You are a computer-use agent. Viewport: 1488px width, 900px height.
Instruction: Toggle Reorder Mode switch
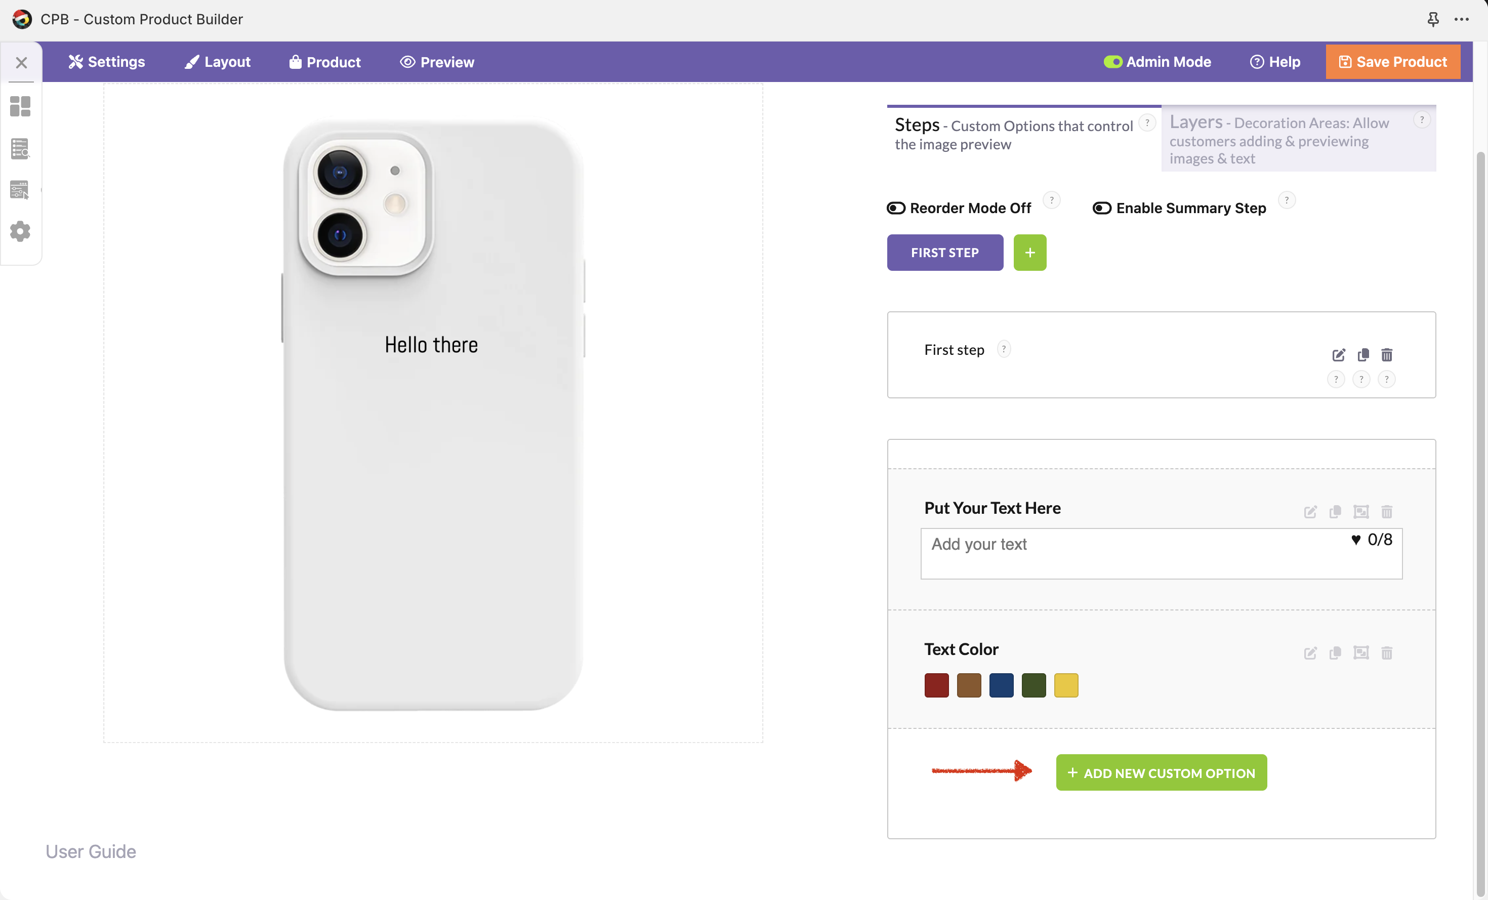(895, 209)
